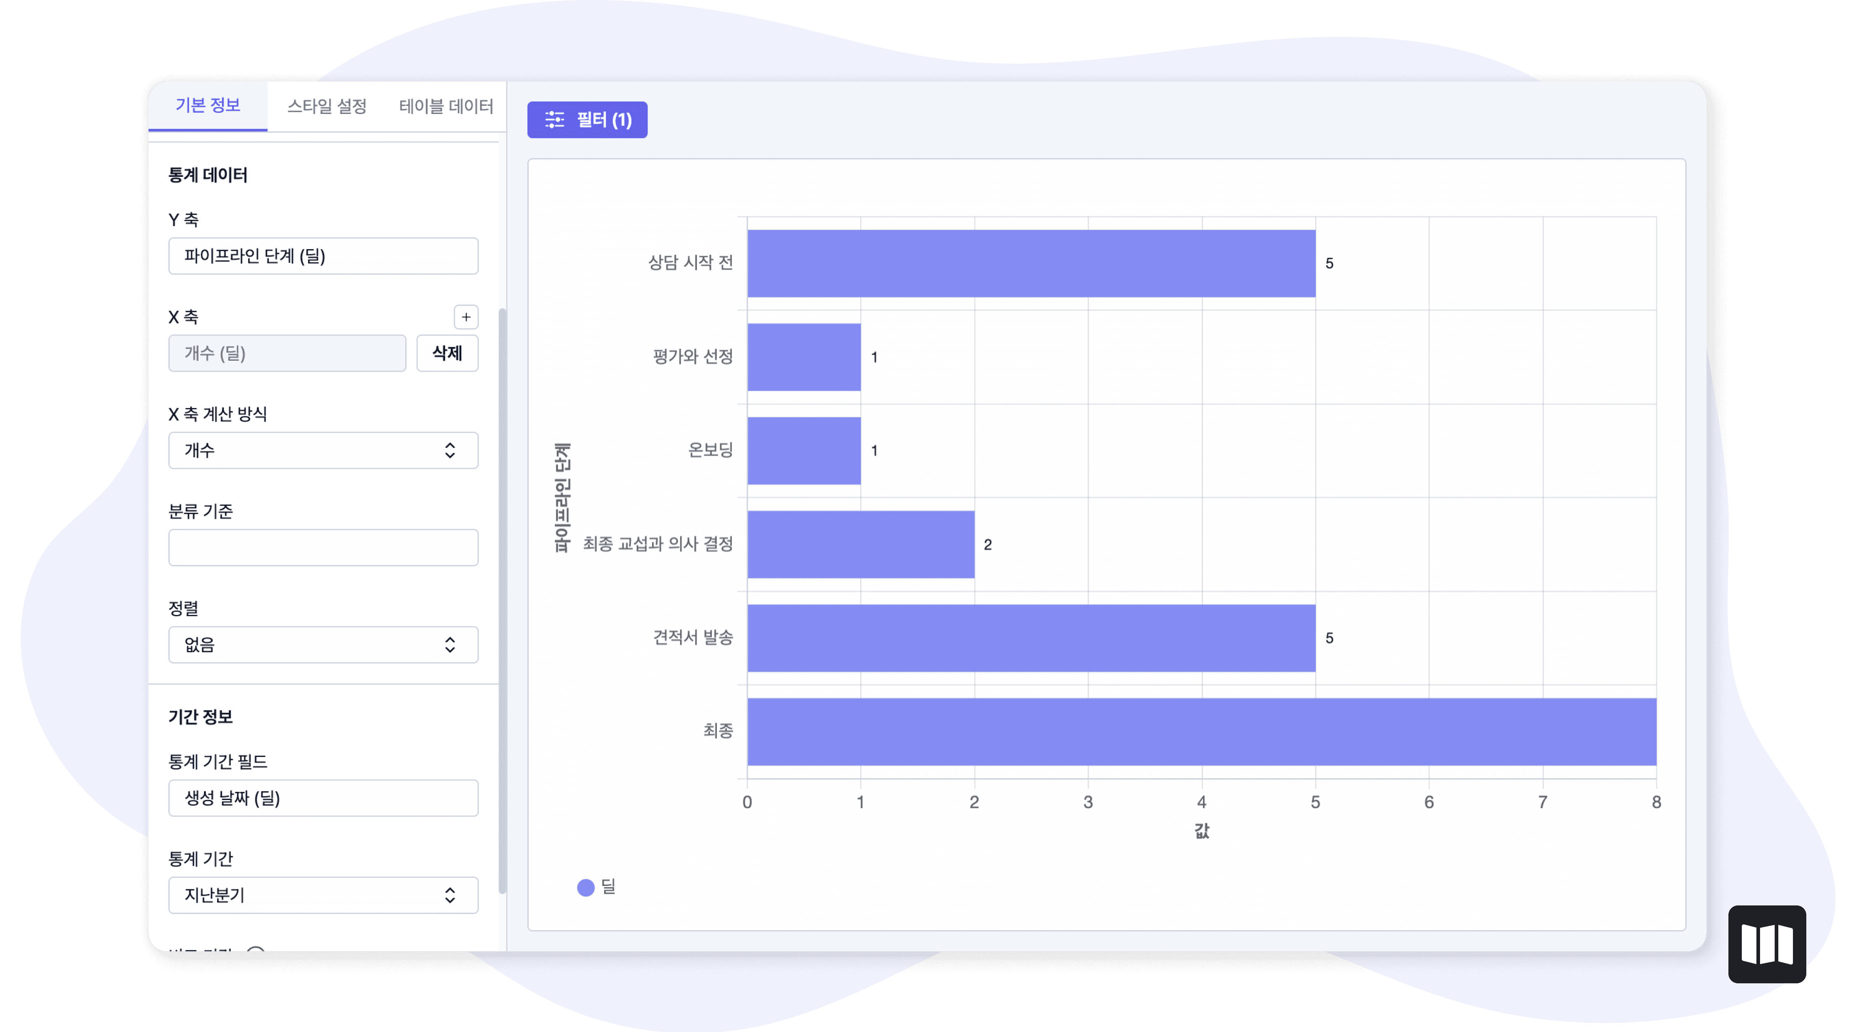Open the X 축 계산 방식 개수 dropdown
The image size is (1855, 1032).
323,450
